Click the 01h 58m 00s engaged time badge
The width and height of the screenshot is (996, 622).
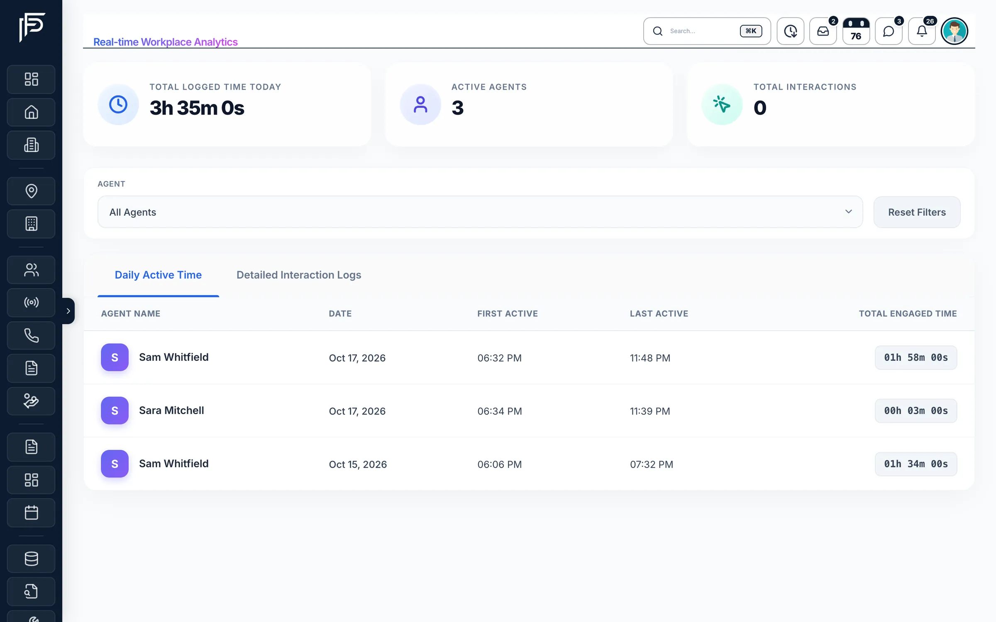[x=916, y=357]
